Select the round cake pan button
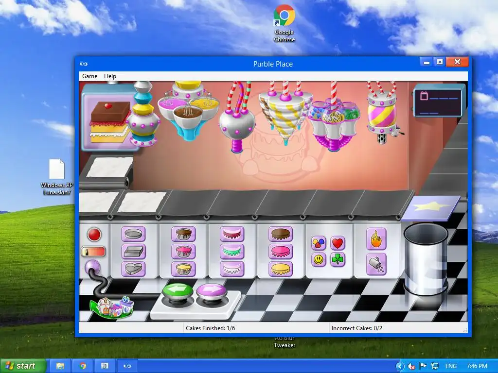 (133, 235)
